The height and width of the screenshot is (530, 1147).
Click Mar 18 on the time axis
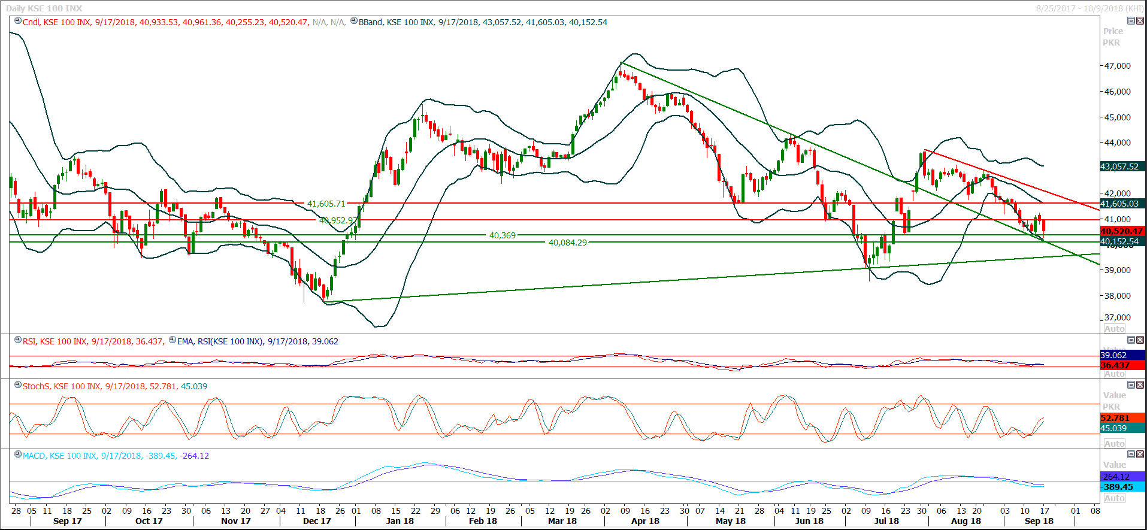point(562,521)
